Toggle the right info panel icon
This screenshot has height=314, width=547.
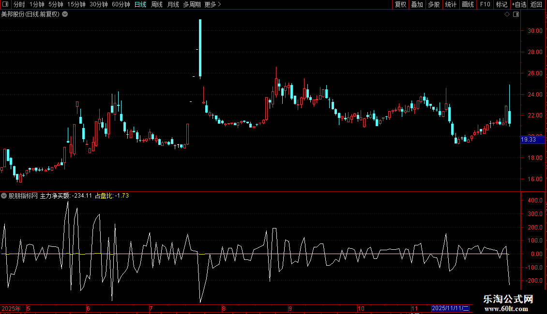click(x=516, y=14)
